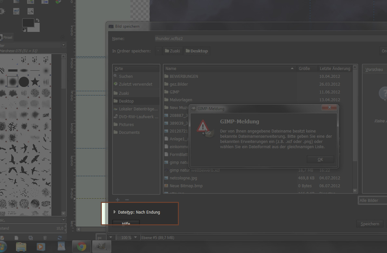Add a bookmark with the plus button
The height and width of the screenshot is (253, 387).
pyautogui.click(x=117, y=200)
